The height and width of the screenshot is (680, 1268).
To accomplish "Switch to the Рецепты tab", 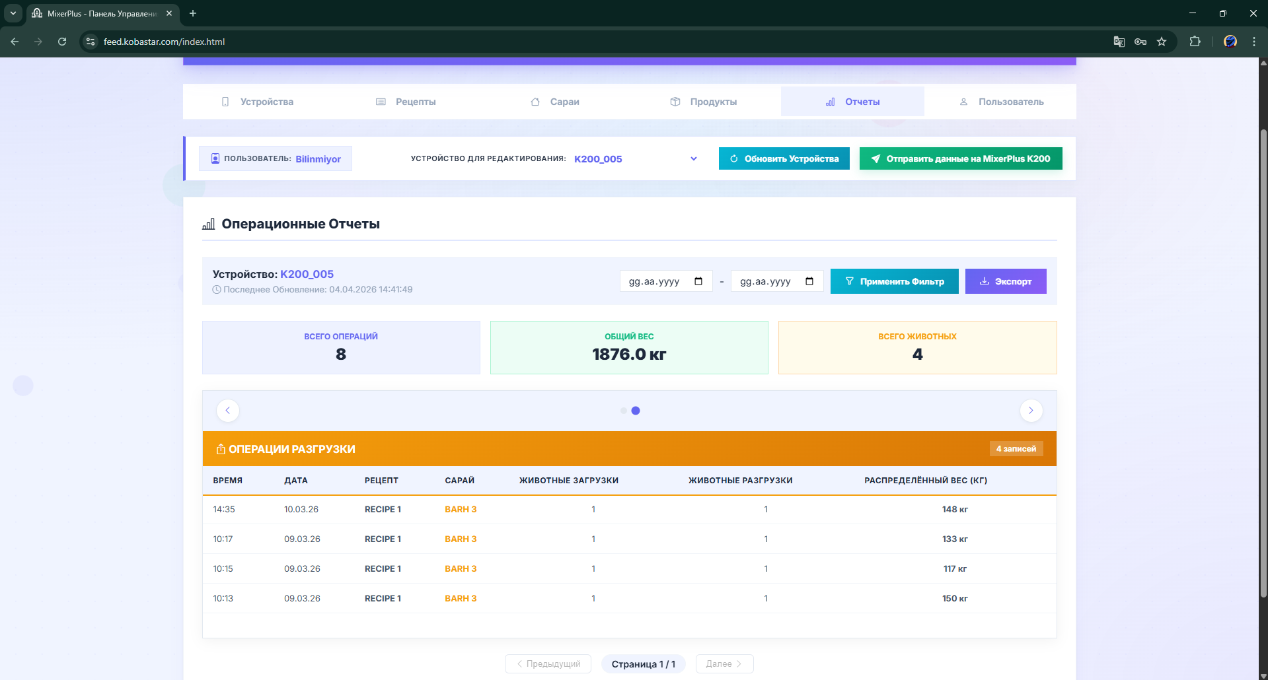I will coord(406,102).
